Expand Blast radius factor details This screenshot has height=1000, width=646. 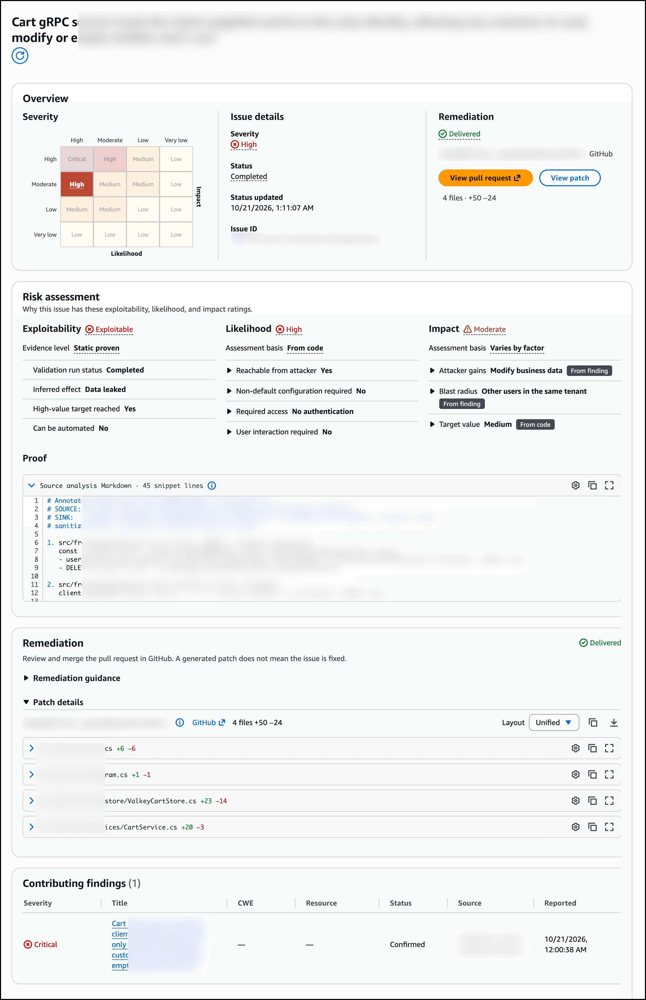(432, 391)
